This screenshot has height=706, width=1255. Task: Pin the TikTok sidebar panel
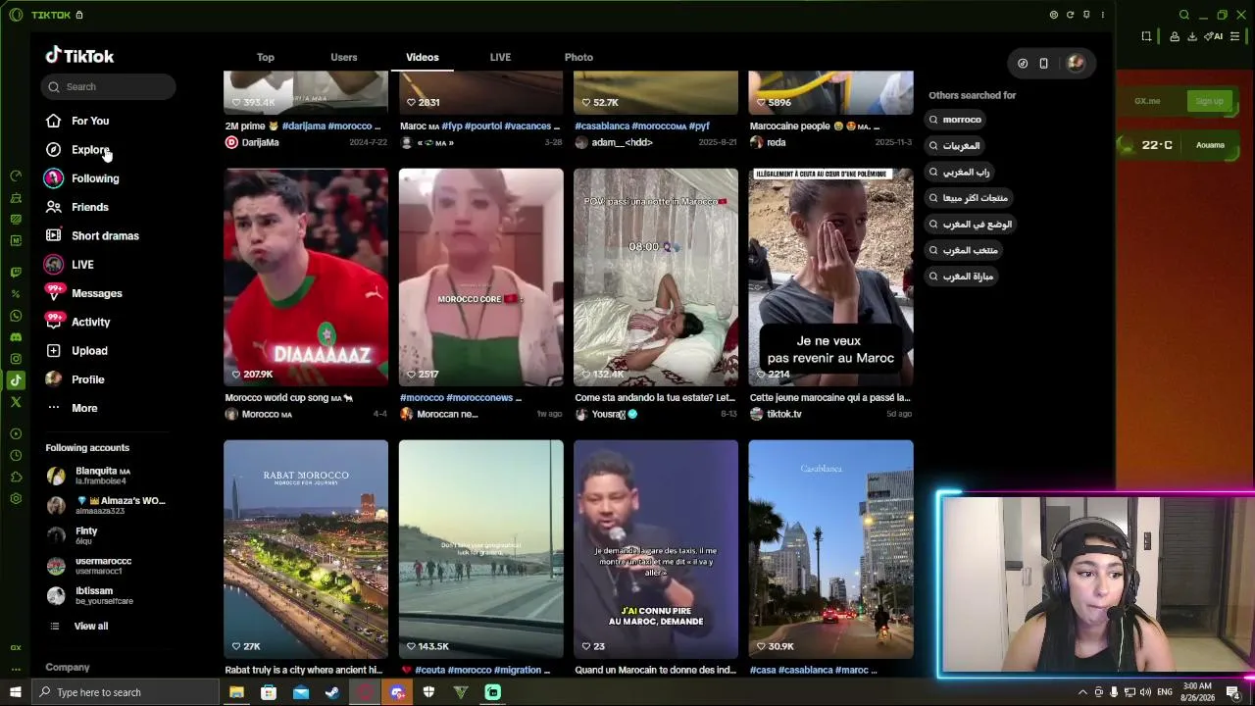point(1086,15)
